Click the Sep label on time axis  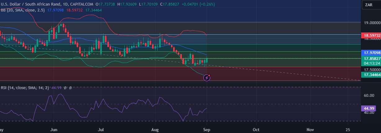(x=207, y=129)
